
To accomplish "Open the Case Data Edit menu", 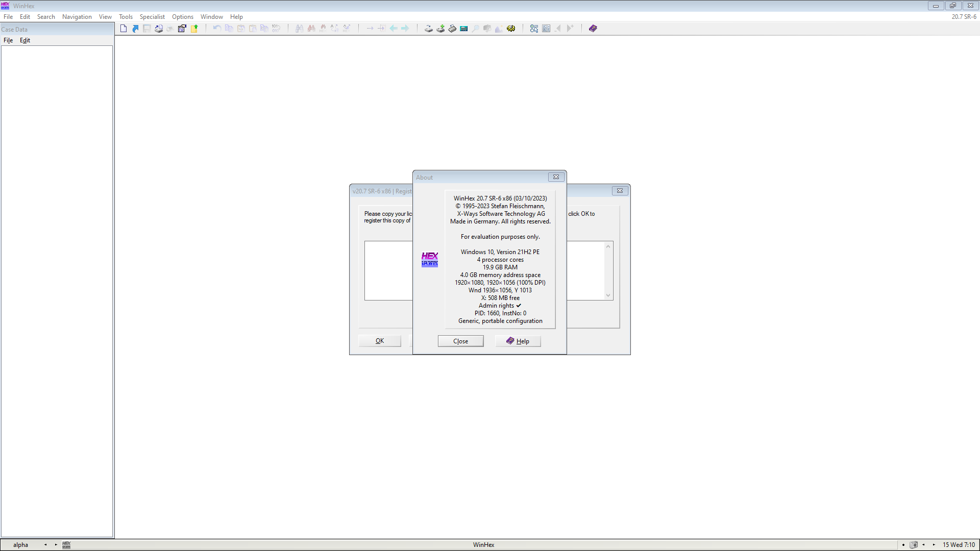I will click(x=25, y=40).
